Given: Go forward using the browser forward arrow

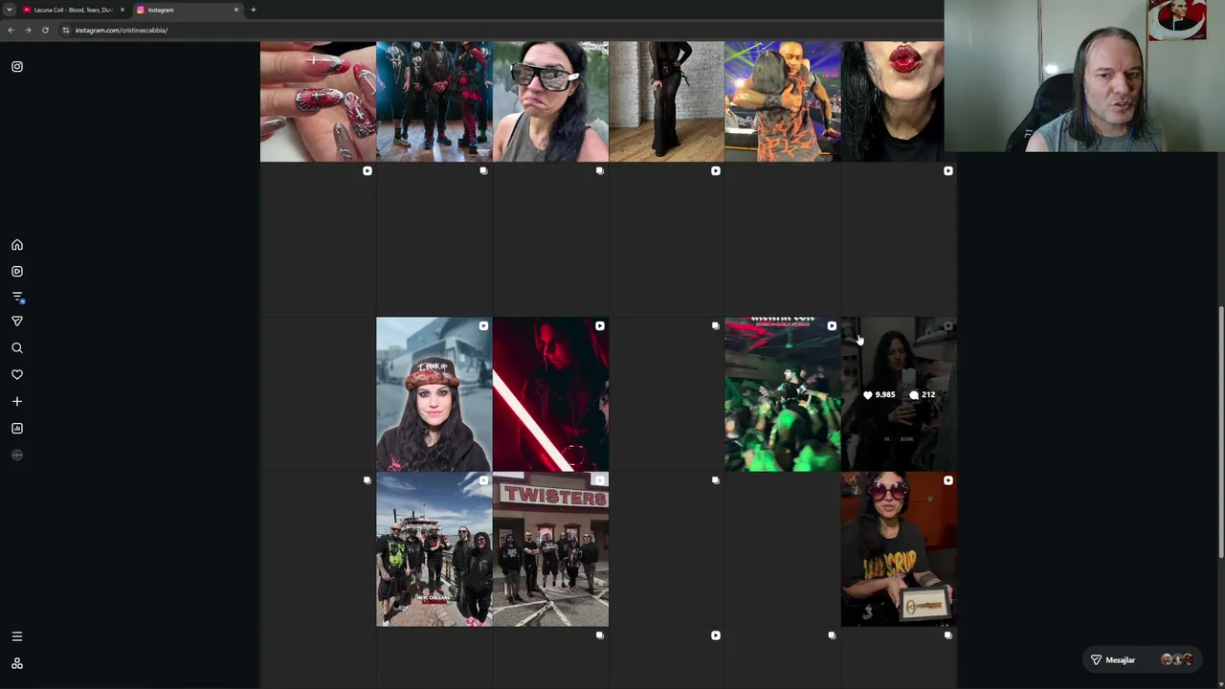Looking at the screenshot, I should tap(28, 30).
